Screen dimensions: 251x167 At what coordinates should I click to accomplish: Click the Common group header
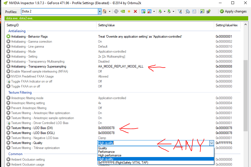coord(15,154)
